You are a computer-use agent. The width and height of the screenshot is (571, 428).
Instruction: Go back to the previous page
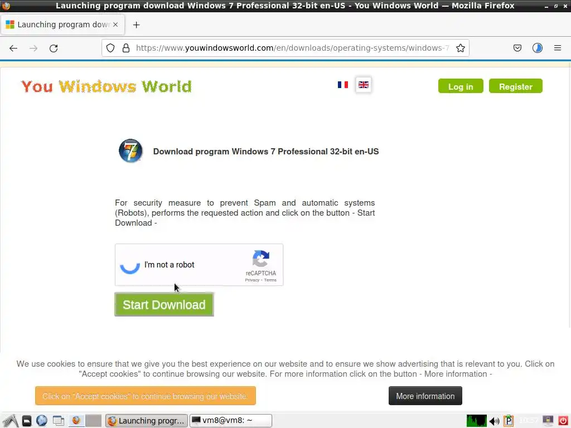point(13,48)
